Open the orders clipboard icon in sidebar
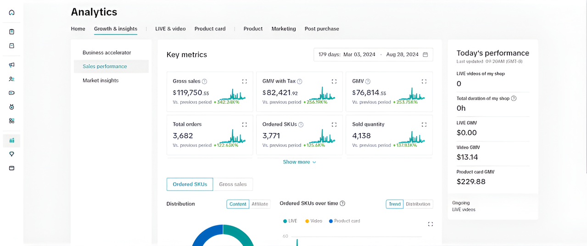This screenshot has width=587, height=246. click(11, 32)
